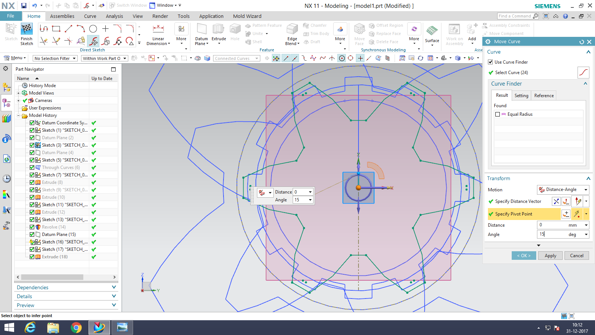Open the Surface tools icon
595x335 pixels.
(x=432, y=31)
